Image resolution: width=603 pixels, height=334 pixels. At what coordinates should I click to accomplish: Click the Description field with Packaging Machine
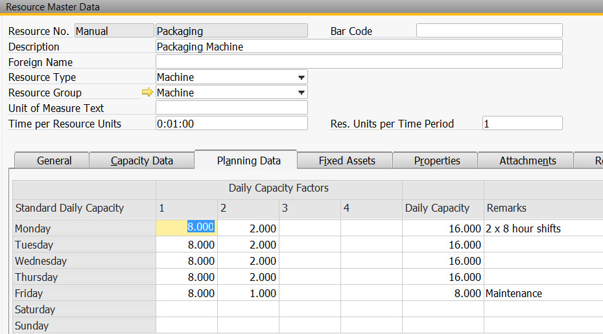click(x=359, y=47)
